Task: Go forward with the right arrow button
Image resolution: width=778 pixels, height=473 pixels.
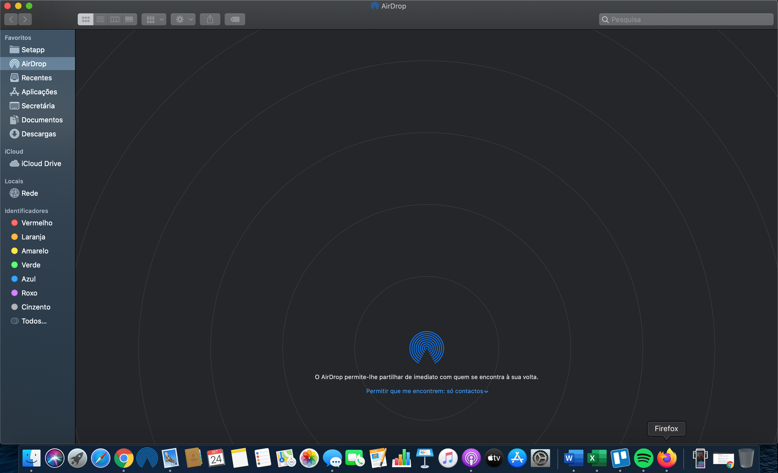Action: point(25,19)
